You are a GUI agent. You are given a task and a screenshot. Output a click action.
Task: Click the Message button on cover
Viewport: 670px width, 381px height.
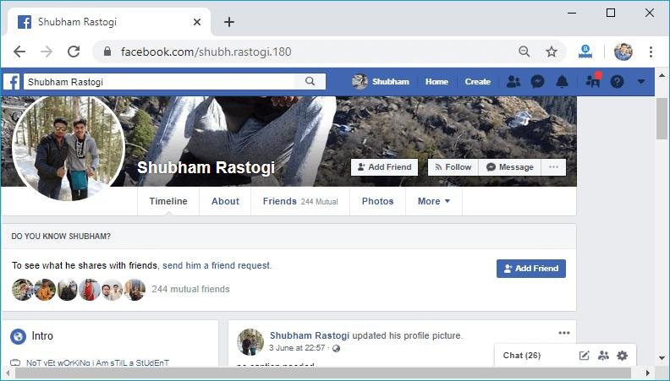510,166
